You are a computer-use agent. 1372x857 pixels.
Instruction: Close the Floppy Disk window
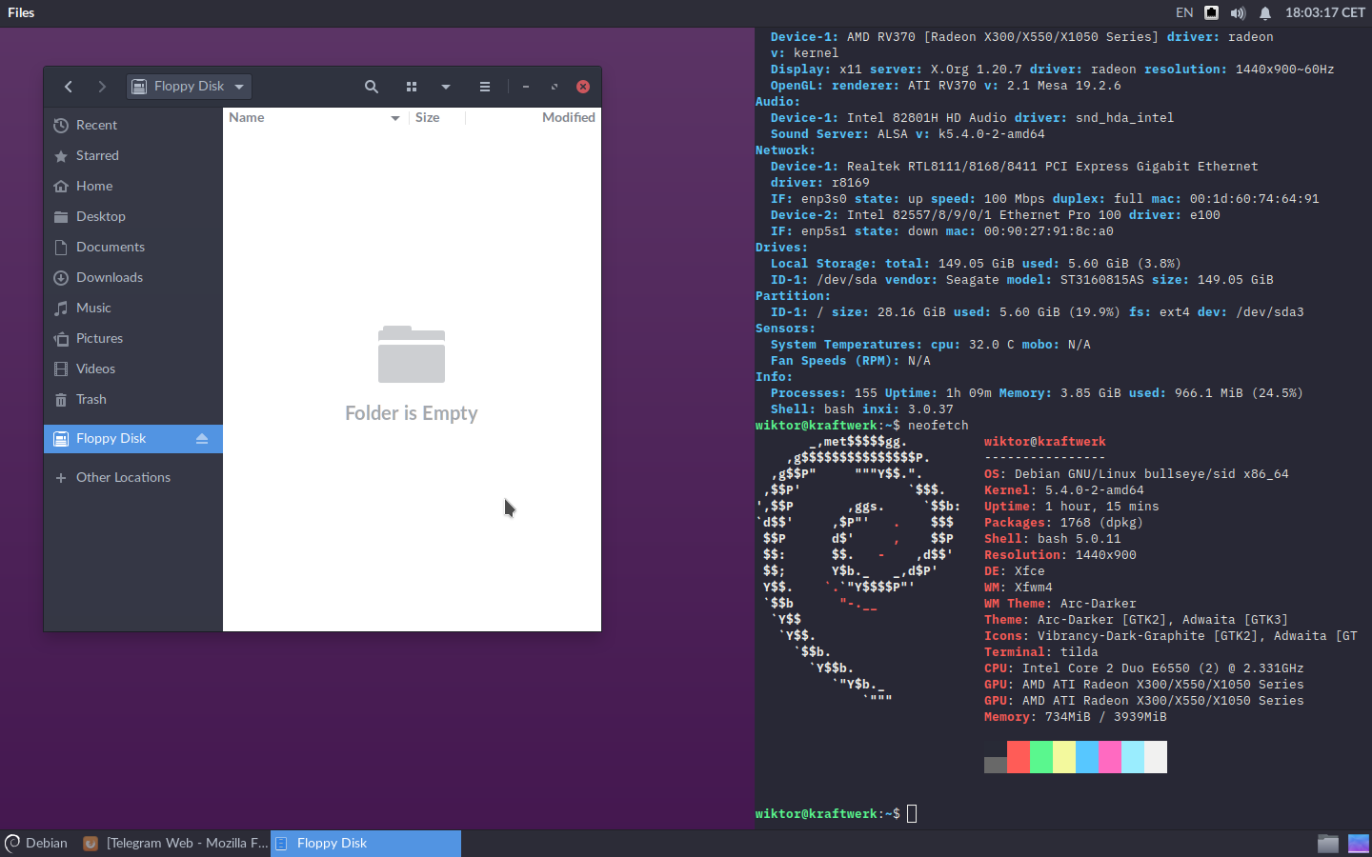[583, 87]
